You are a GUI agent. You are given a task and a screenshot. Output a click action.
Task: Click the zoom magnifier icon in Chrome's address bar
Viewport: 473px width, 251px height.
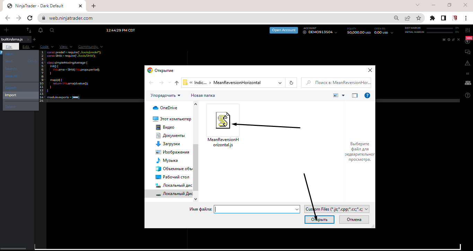[396, 18]
